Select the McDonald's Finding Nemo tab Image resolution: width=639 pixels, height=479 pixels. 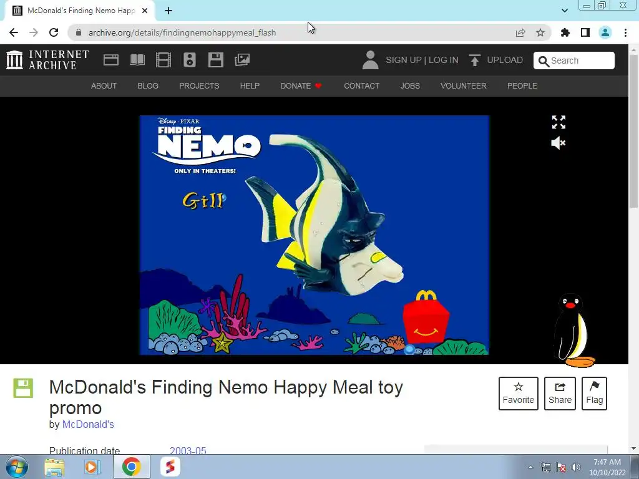tap(80, 11)
